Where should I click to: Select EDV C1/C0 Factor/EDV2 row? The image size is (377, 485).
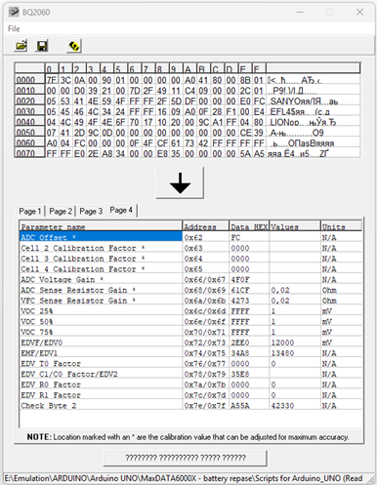[x=190, y=374]
